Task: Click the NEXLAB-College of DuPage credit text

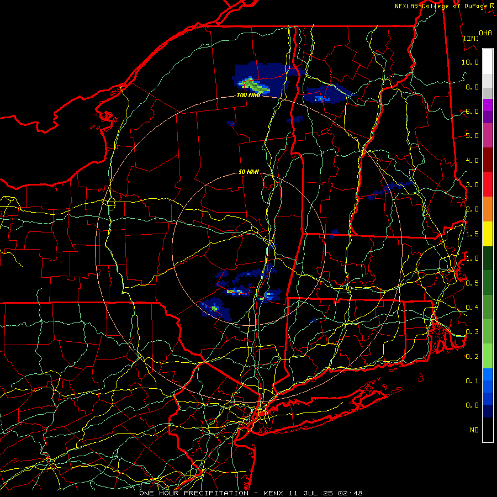Action: (x=441, y=6)
